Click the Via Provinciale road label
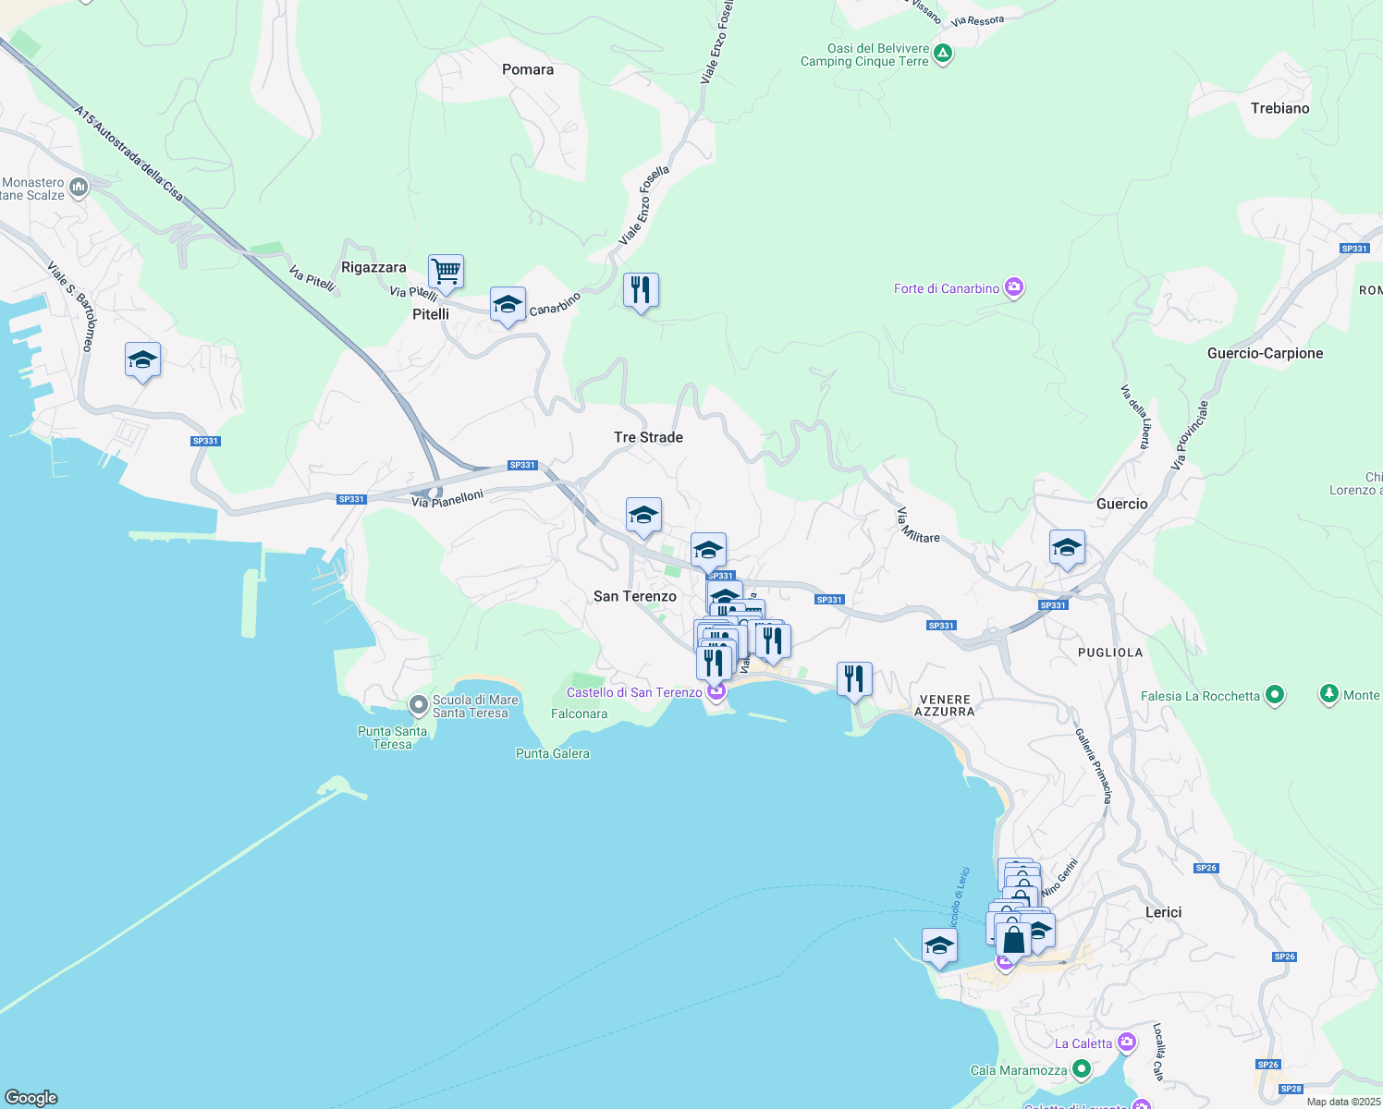 tap(1190, 434)
